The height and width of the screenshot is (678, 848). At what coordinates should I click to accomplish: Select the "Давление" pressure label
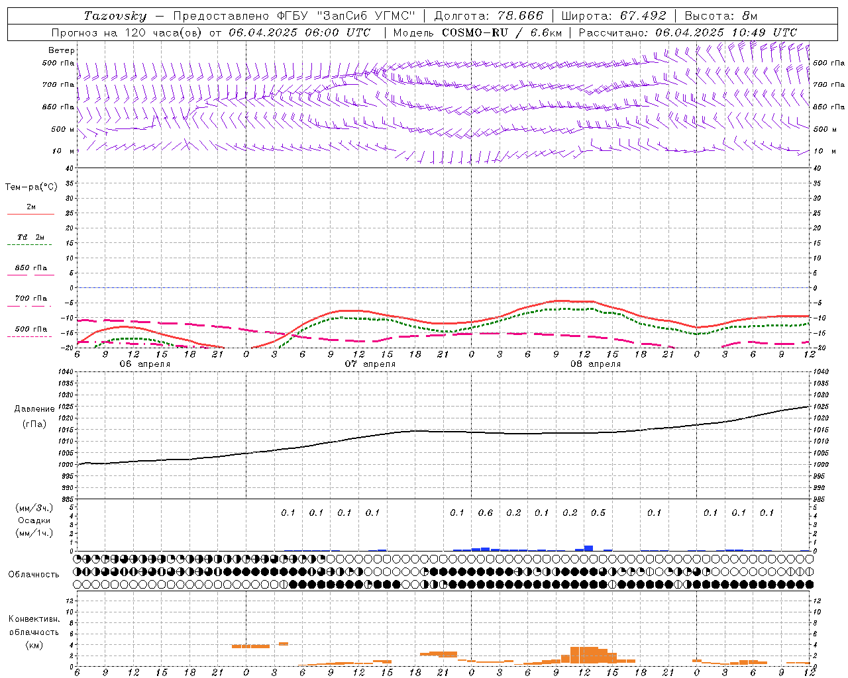[34, 409]
